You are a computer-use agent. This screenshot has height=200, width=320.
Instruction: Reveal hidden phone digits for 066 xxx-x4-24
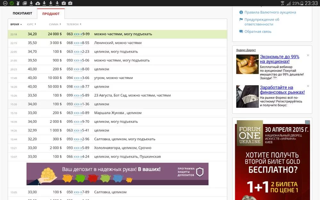(78, 157)
